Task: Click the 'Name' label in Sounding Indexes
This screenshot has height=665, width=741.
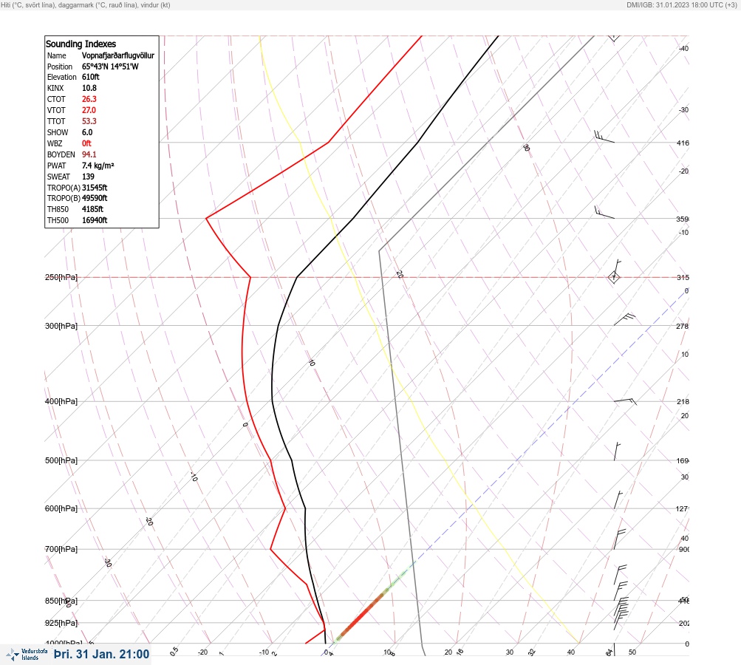Action: tap(57, 55)
